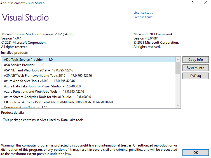
Task: Confirm the dialog with OK
Action: (x=195, y=152)
